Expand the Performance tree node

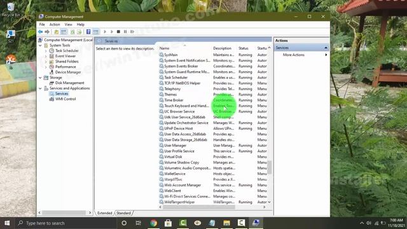[46, 67]
